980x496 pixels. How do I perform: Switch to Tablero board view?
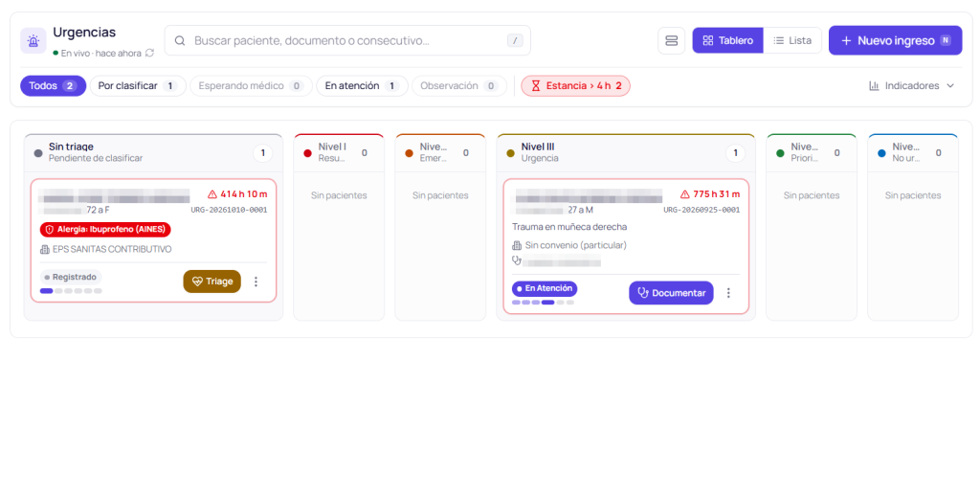(x=727, y=40)
